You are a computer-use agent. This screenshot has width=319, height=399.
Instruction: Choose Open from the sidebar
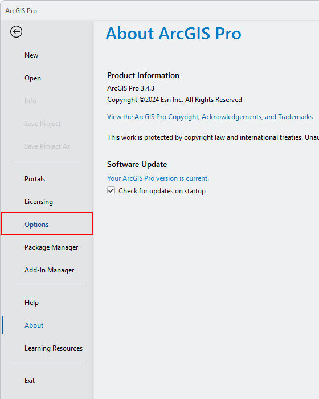(x=32, y=78)
